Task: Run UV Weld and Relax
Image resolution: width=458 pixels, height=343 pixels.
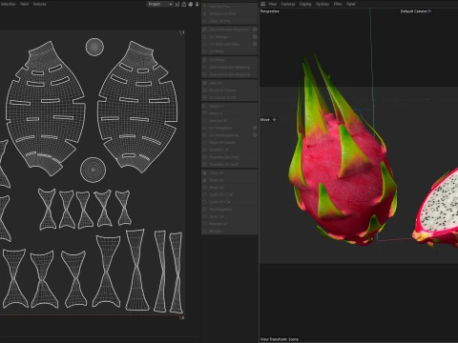Action: (x=226, y=44)
